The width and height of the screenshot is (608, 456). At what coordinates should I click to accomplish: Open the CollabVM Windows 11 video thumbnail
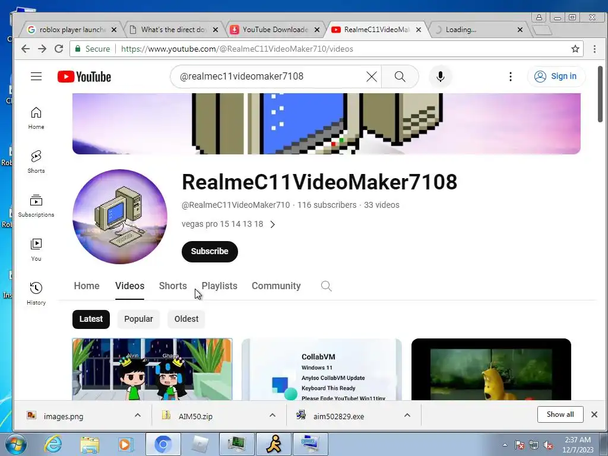(321, 369)
